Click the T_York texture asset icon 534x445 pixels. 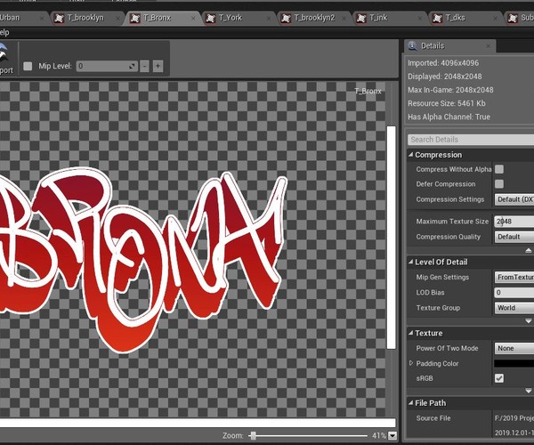pos(210,19)
